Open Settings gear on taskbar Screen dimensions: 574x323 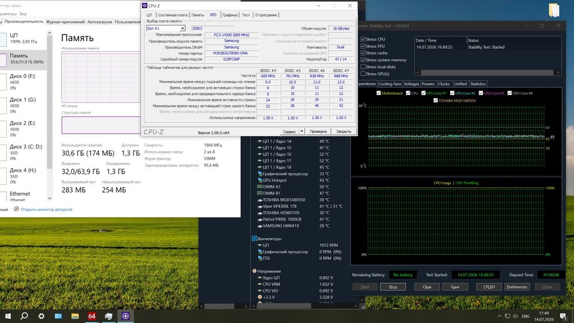pyautogui.click(x=41, y=316)
